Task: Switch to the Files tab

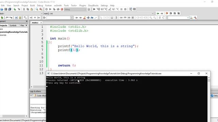Action: pyautogui.click(x=22, y=25)
